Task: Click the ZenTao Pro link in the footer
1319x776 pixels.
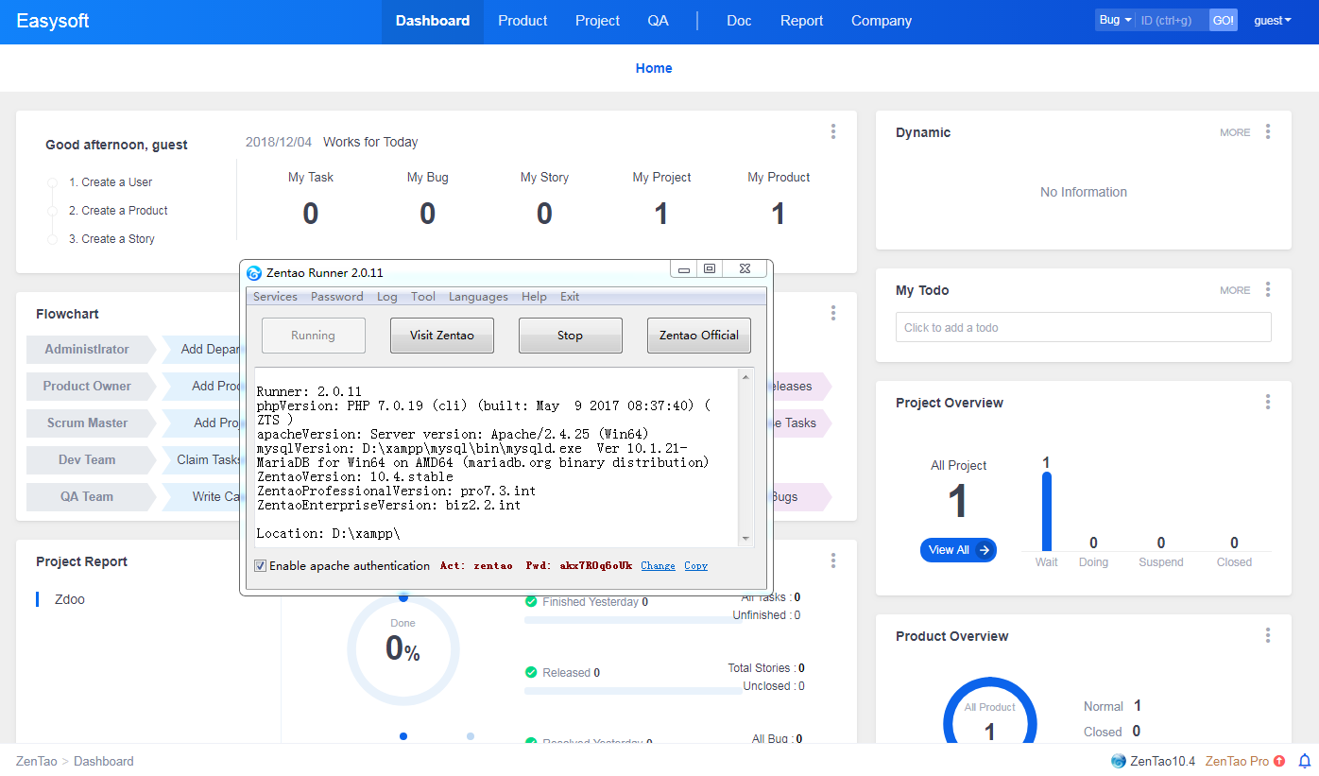Action: pos(1237,761)
